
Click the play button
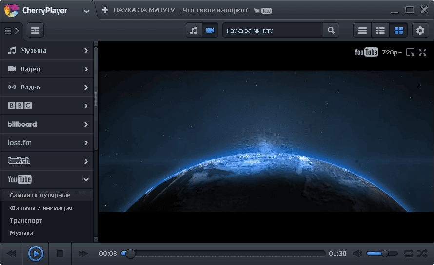coord(36,253)
